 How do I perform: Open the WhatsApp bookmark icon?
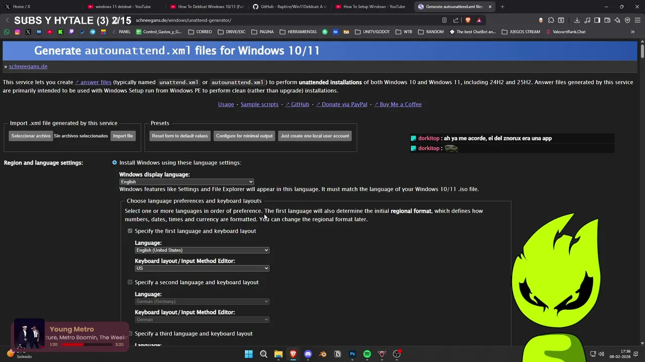[x=7, y=32]
